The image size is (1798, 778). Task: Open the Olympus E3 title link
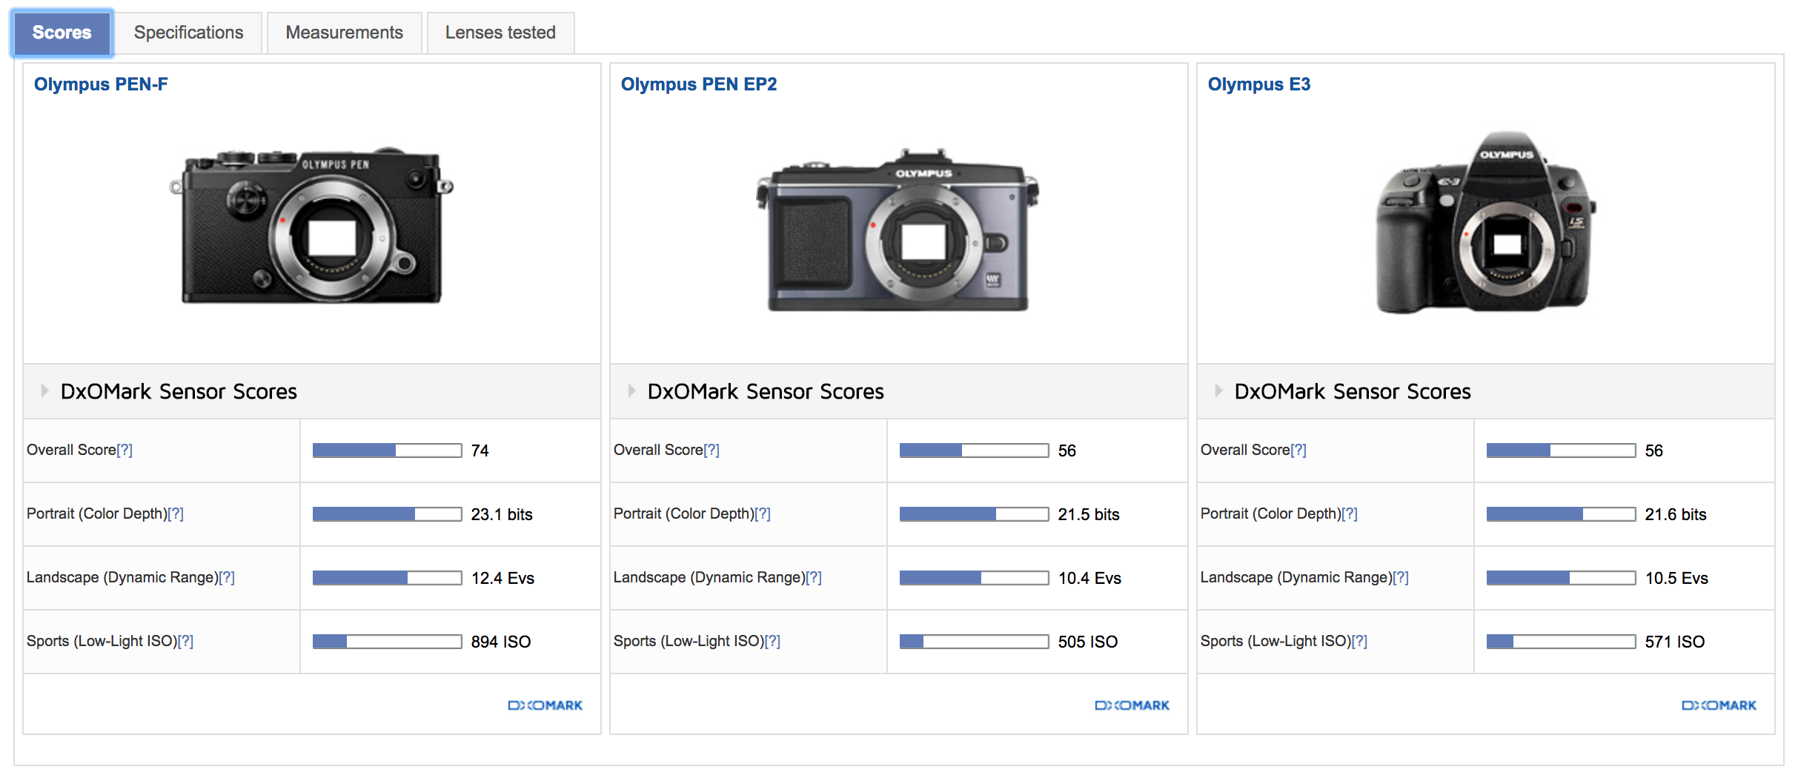1259,84
